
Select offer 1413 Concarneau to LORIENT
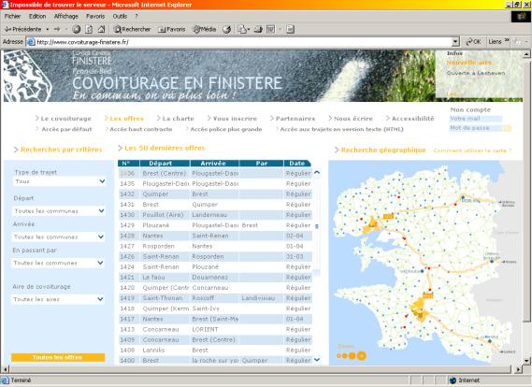point(215,329)
